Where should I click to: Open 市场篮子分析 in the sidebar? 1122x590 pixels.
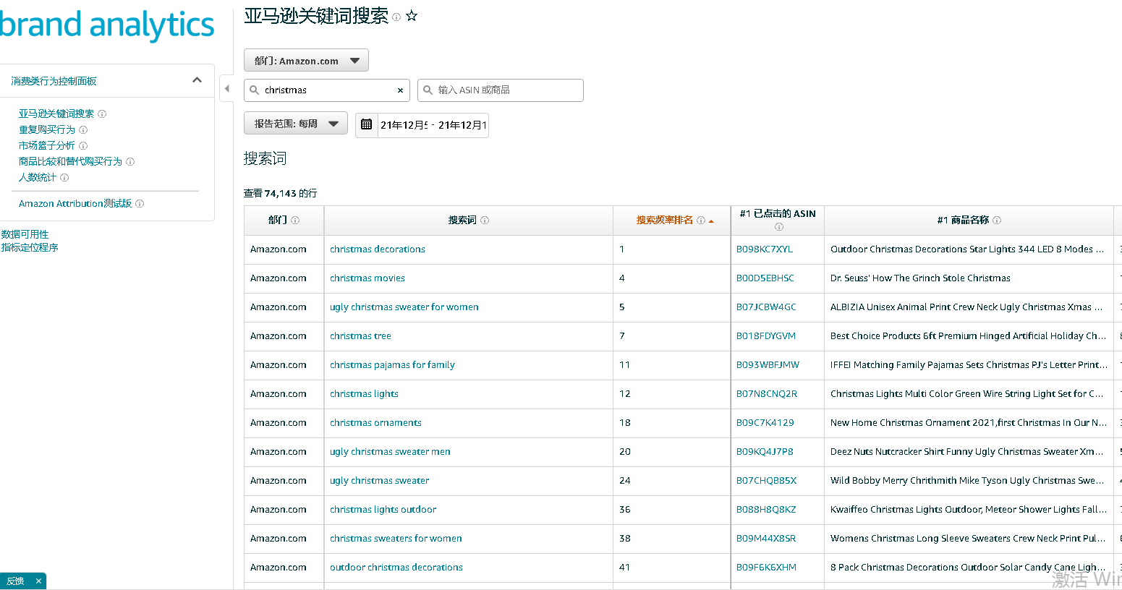[x=46, y=145]
